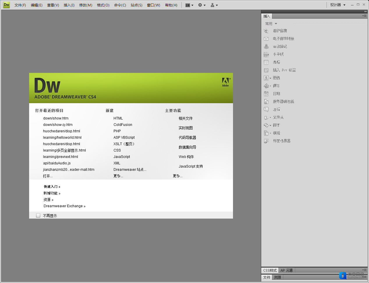The height and width of the screenshot is (283, 369).
Task: Click the Adobe logo on welcome screen
Action: click(x=226, y=82)
